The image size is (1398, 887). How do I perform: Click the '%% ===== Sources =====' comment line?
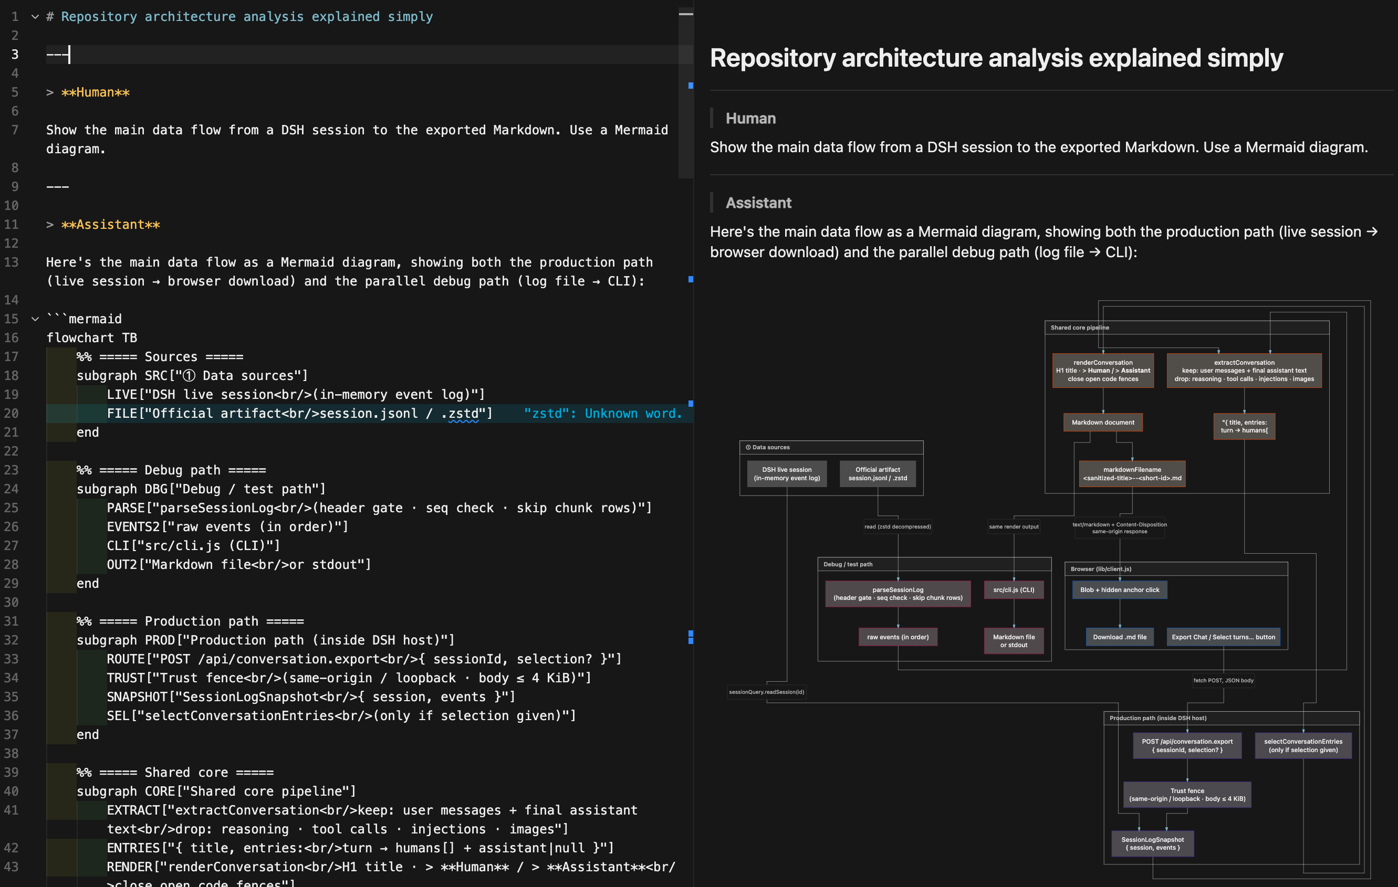click(x=160, y=357)
